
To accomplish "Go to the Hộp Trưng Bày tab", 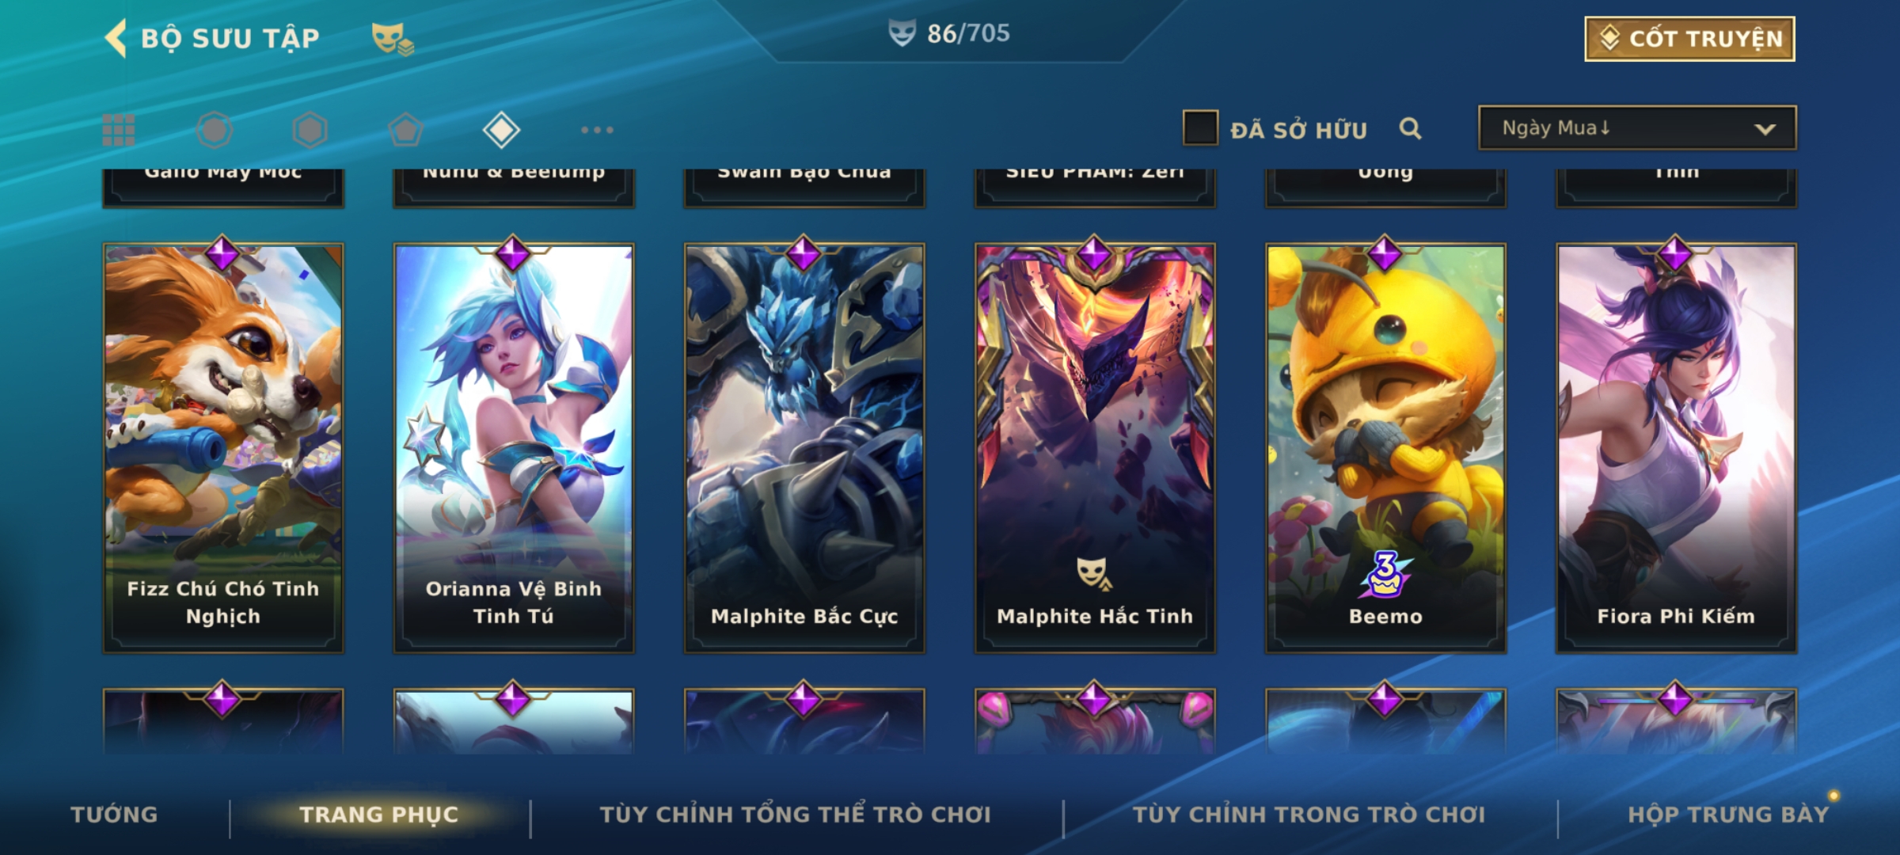I will tap(1728, 814).
